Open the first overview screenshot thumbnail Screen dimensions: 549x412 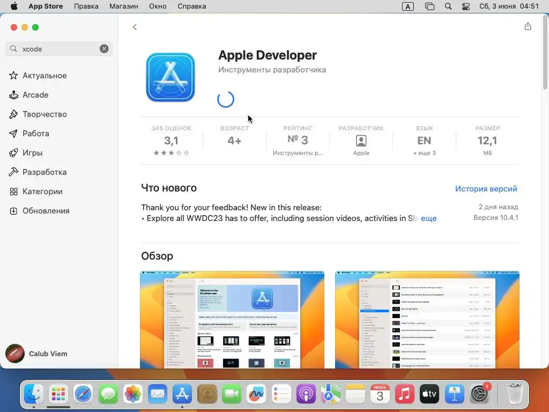[232, 320]
